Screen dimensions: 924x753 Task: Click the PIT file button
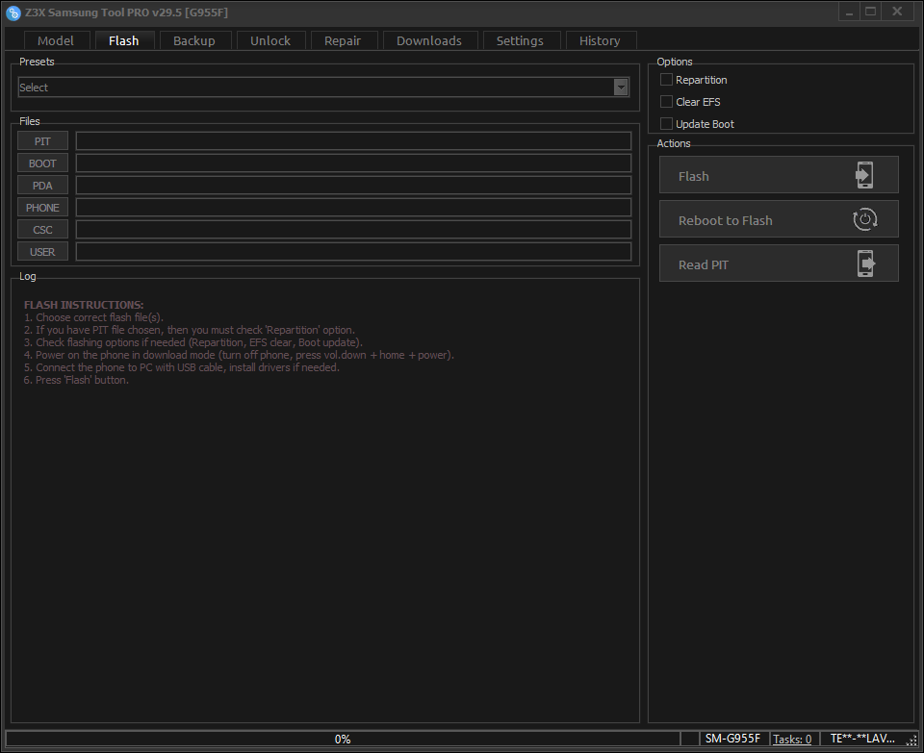coord(42,141)
